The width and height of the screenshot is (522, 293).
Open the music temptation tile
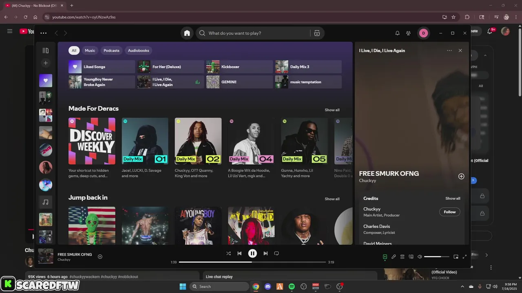308,82
